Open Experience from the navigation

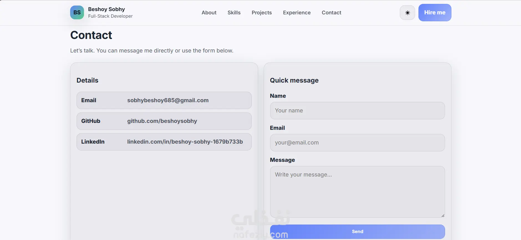click(297, 13)
